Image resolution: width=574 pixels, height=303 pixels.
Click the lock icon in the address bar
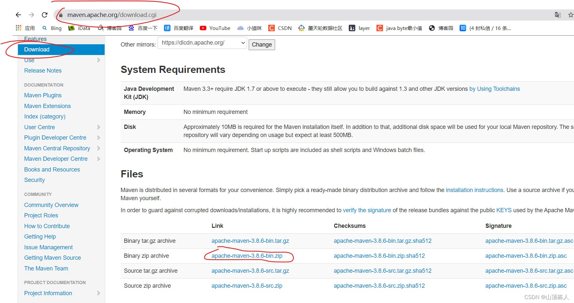61,15
